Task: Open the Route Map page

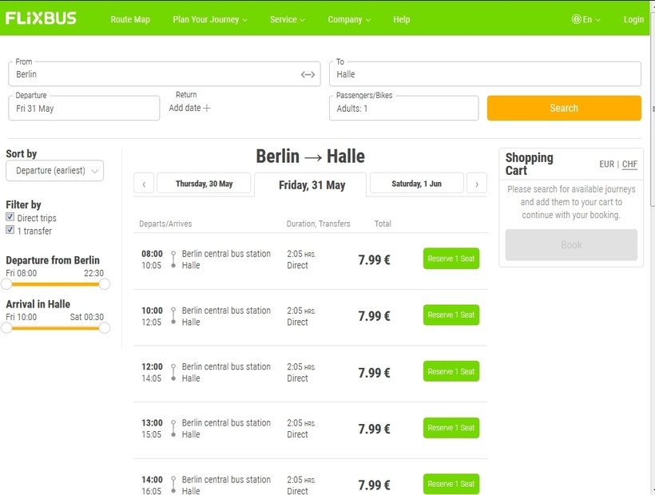Action: pyautogui.click(x=130, y=19)
